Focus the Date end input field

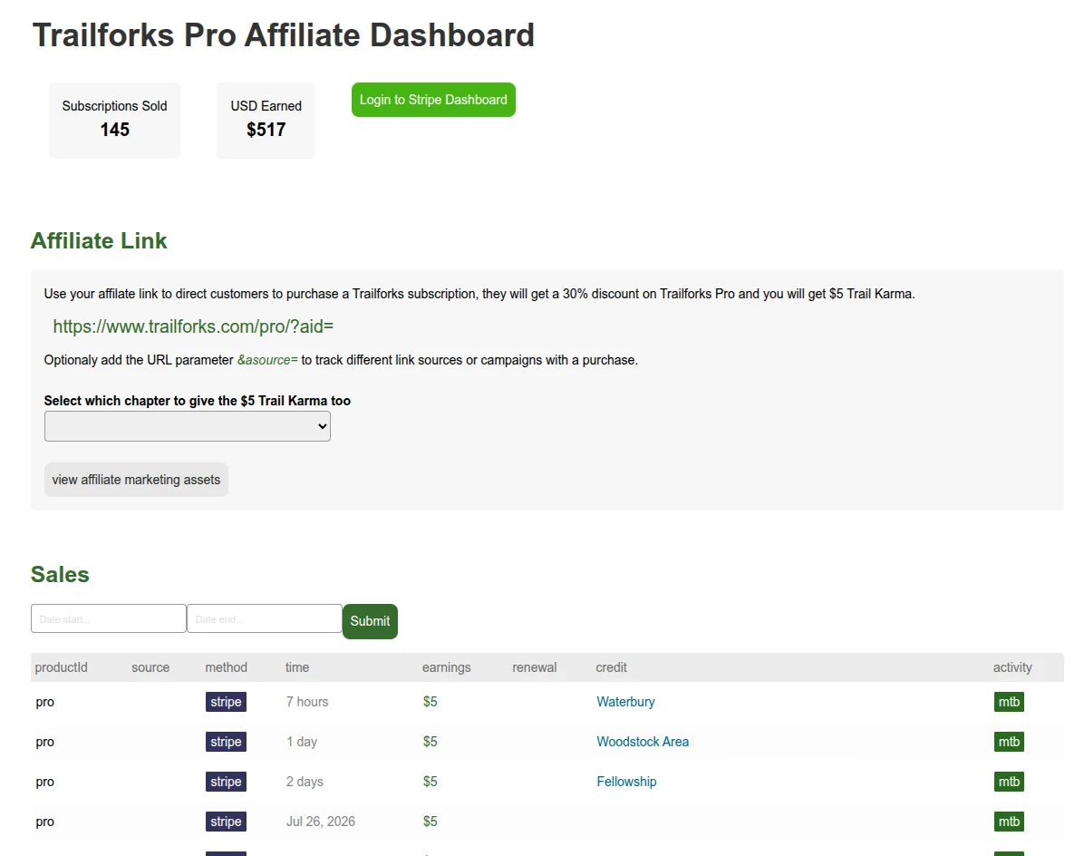[x=264, y=618]
